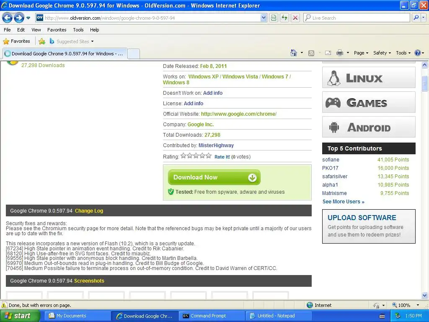Open sofiane contributor profile
Image resolution: width=429 pixels, height=322 pixels.
(331, 160)
